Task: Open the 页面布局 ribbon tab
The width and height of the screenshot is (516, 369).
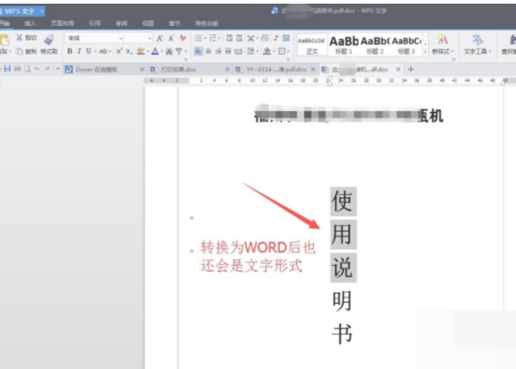Action: (63, 24)
